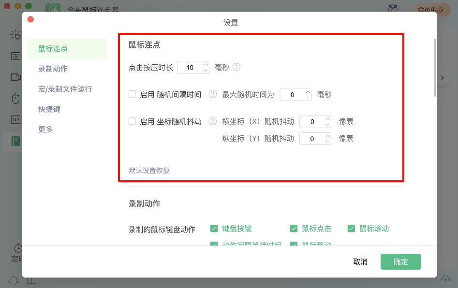Select 宏/录制文件运行 settings tab
Viewport: 458px width, 288px height.
coord(65,89)
